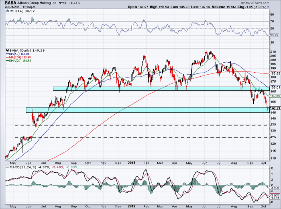This screenshot has height=209, width=281.
Task: Click the 6 level label on MACD axis
Action: (x=272, y=168)
